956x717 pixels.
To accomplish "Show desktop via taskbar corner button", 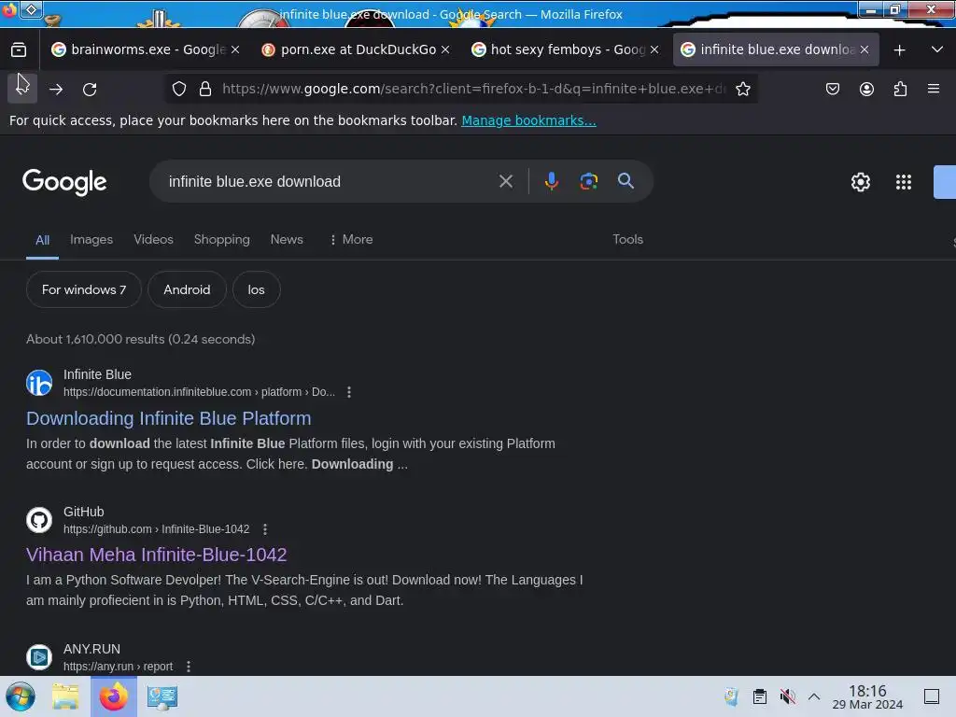I will click(x=931, y=696).
